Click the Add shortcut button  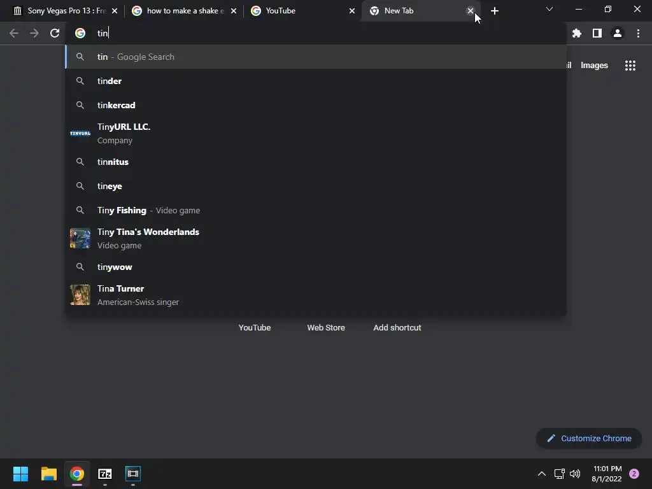(397, 328)
